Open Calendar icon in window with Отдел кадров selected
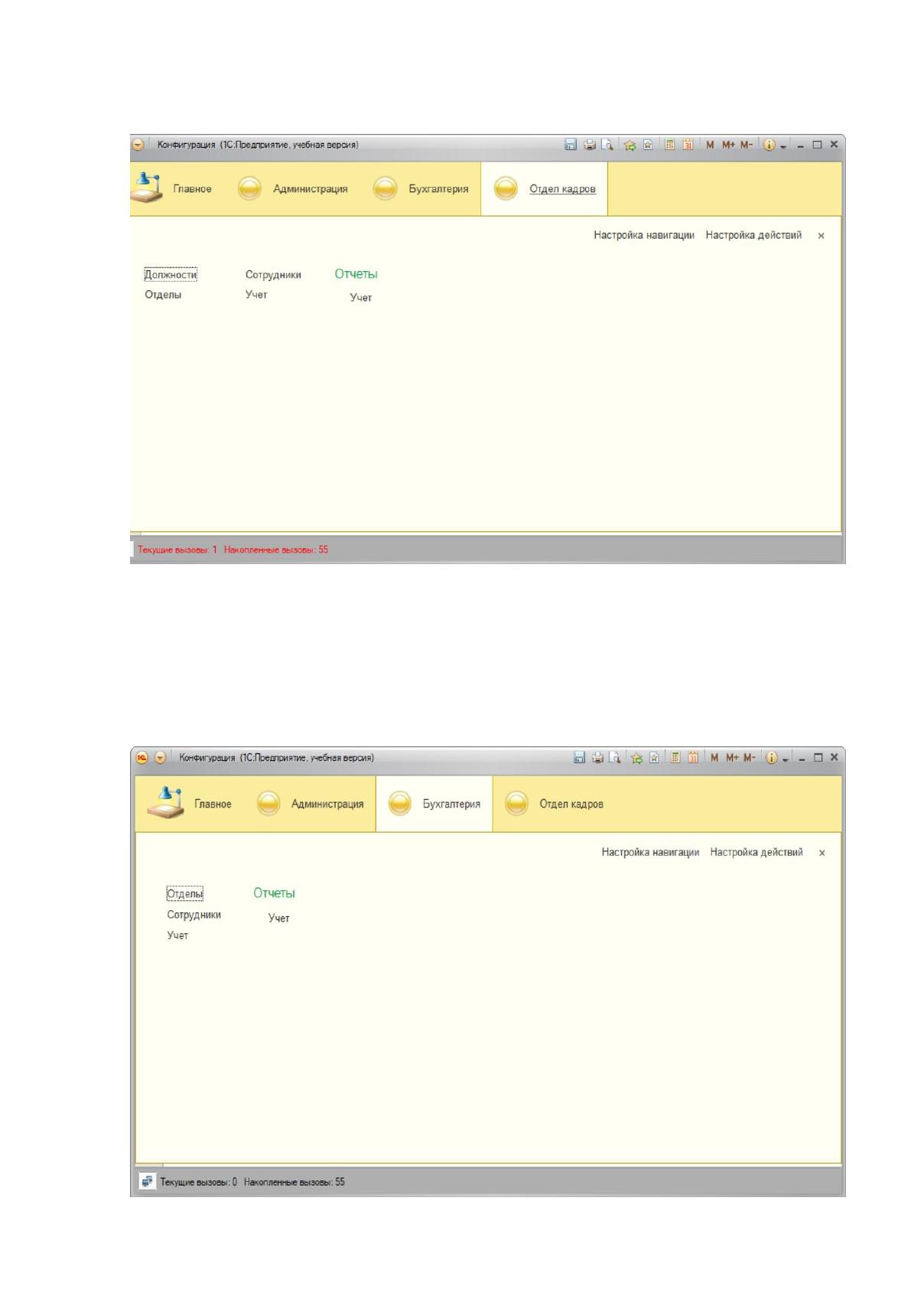Viewport: 911px width, 1289px height. click(688, 144)
